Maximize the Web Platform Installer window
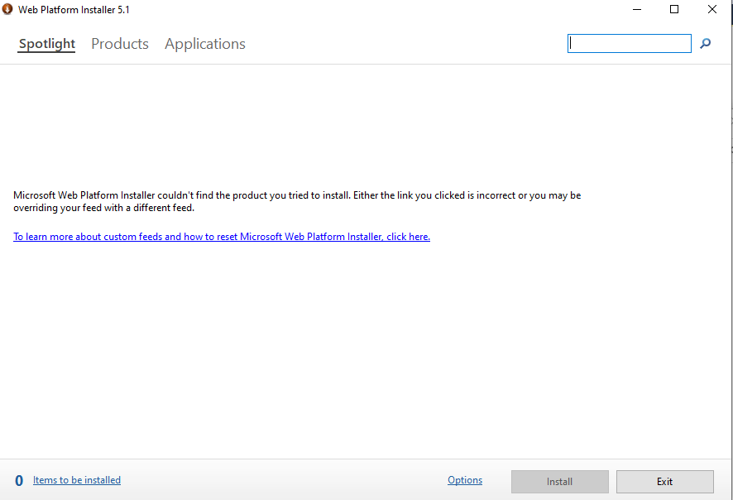733x500 pixels. tap(674, 9)
